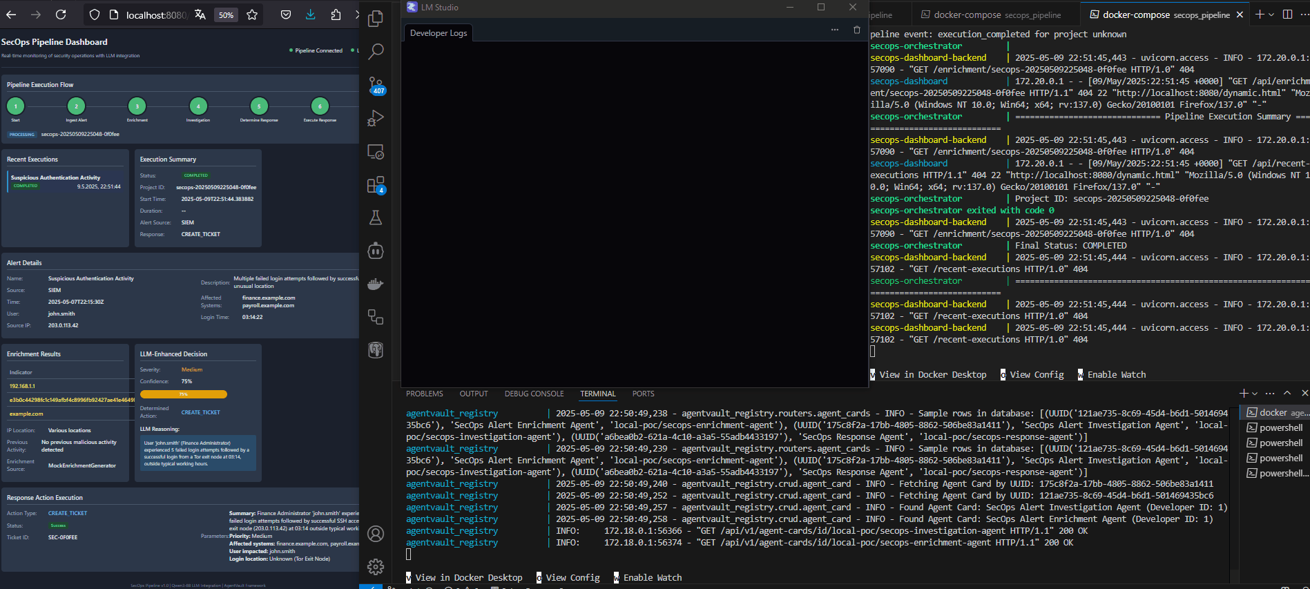Open the Search view in activity bar
The width and height of the screenshot is (1310, 589).
[x=376, y=51]
